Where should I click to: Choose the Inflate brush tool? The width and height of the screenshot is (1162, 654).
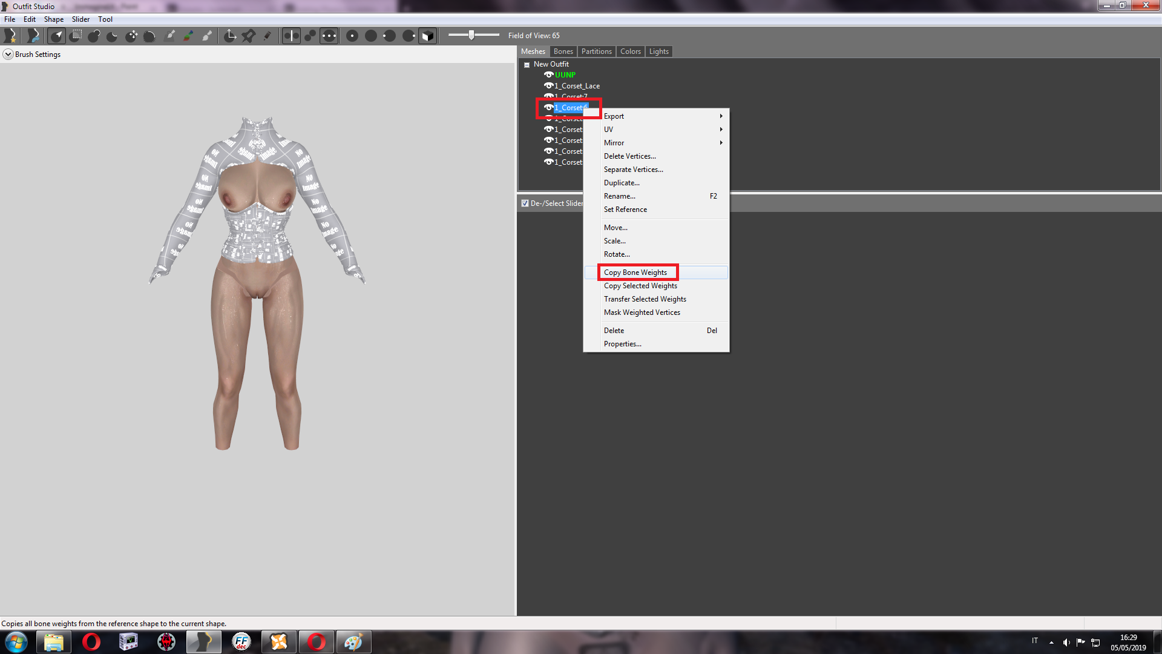(94, 36)
